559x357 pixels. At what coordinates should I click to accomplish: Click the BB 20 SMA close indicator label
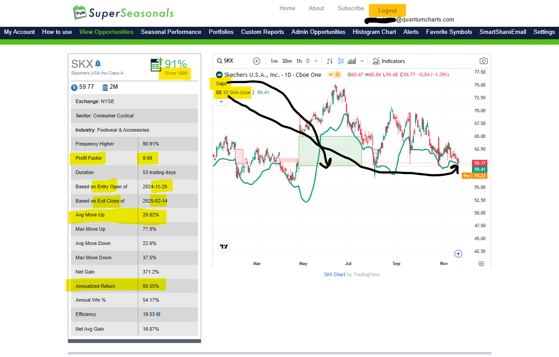coord(234,92)
